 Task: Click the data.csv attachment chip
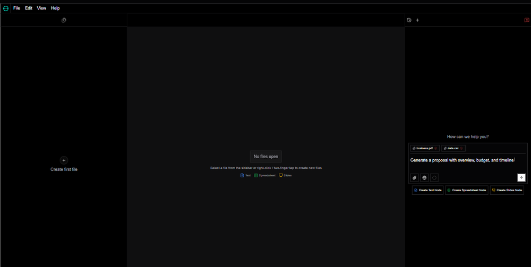[x=453, y=148]
